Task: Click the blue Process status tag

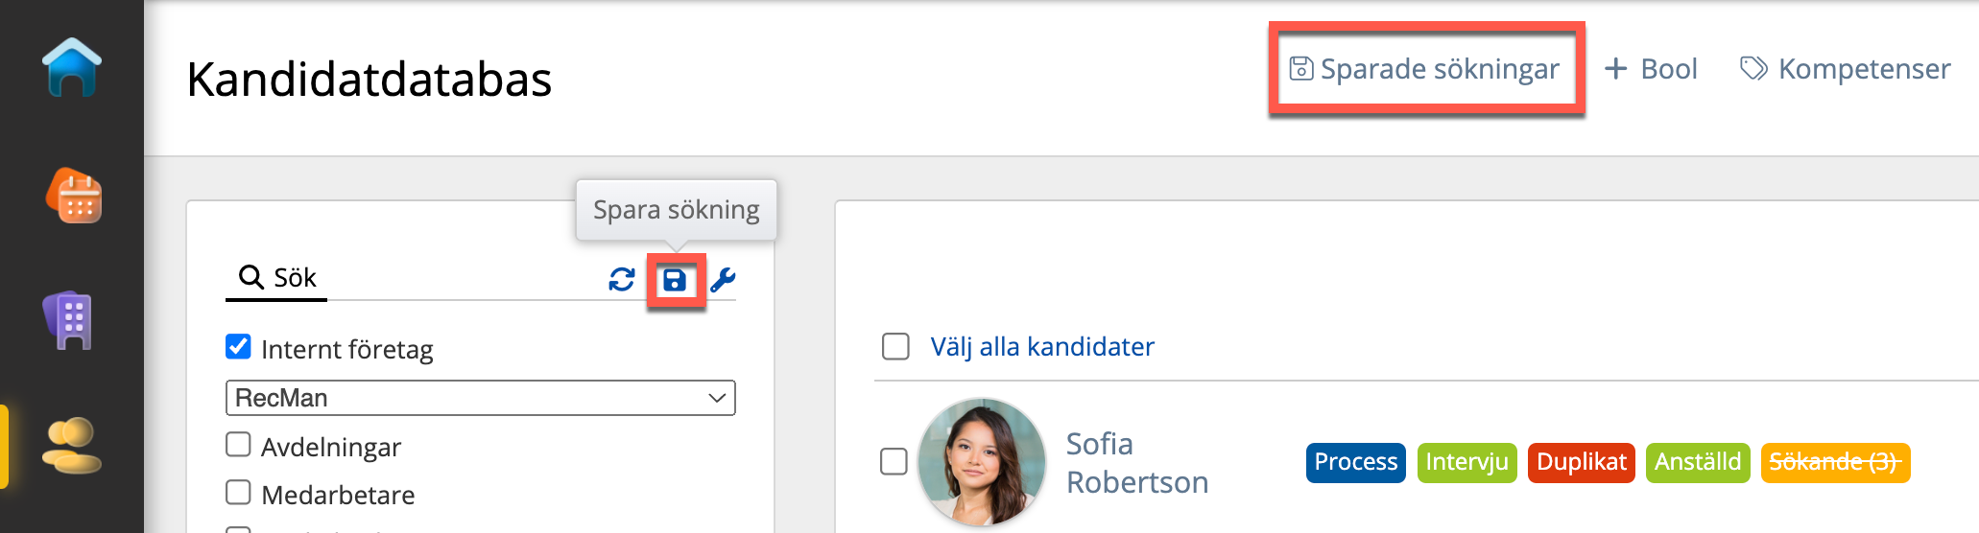Action: 1355,462
